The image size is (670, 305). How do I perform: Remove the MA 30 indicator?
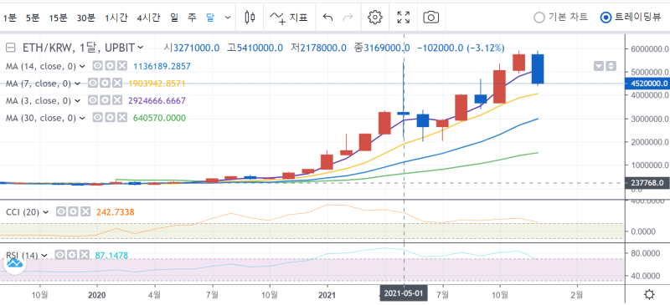coord(121,117)
